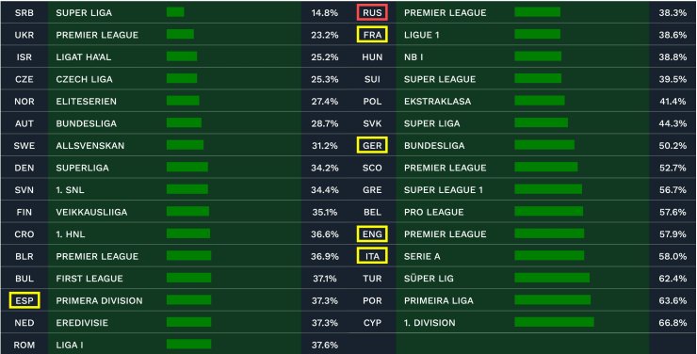
Task: Select the yellow-boxed FRA country code
Action: coord(372,35)
